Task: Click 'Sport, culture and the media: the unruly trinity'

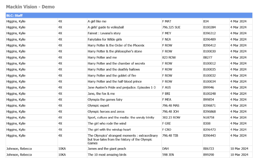Action: tap(121, 118)
